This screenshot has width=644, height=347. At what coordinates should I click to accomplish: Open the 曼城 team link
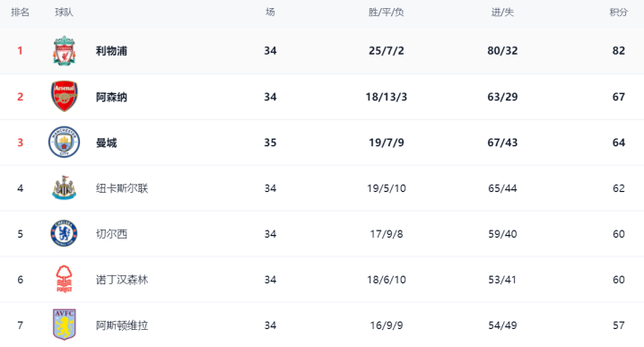(x=107, y=143)
